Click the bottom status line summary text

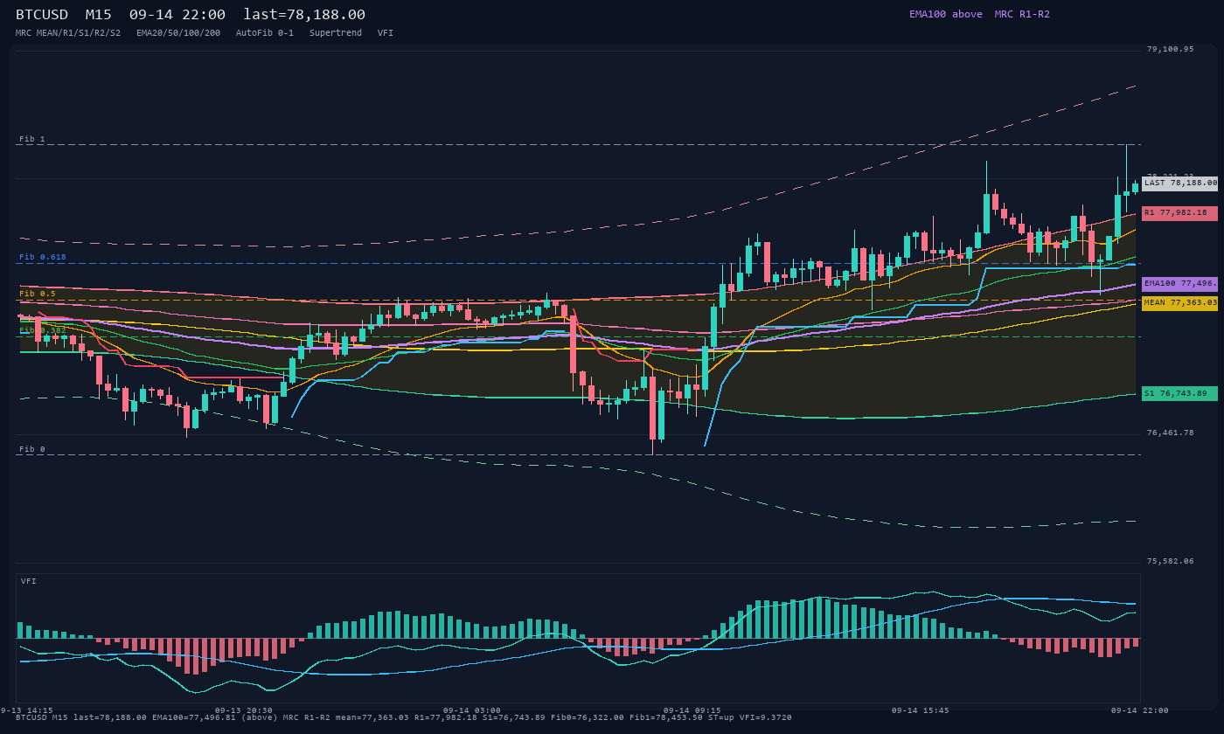(404, 718)
